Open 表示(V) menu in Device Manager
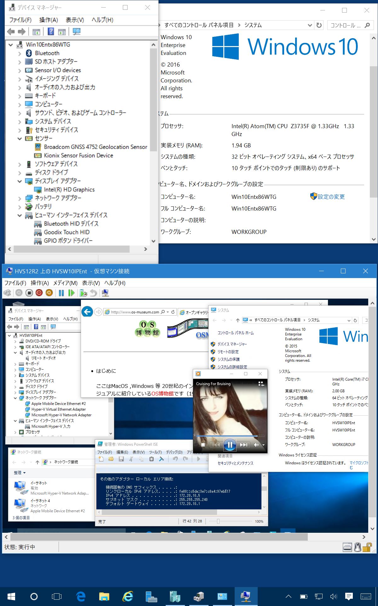 75,20
